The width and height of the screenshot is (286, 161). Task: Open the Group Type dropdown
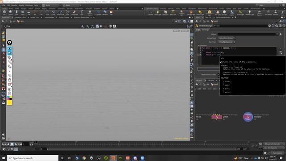click(x=227, y=38)
